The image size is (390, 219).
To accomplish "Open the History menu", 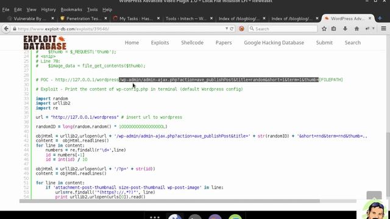I will point(49,10).
